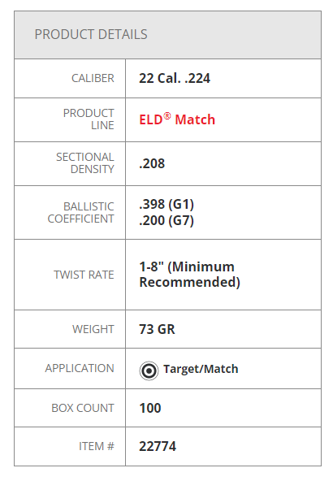The height and width of the screenshot is (481, 333).
Task: Click the box count value 100
Action: pos(150,408)
